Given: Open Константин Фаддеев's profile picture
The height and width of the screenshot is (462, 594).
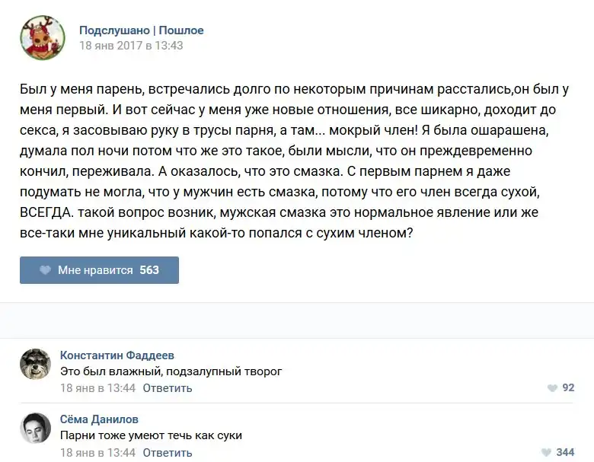Looking at the screenshot, I should [35, 365].
